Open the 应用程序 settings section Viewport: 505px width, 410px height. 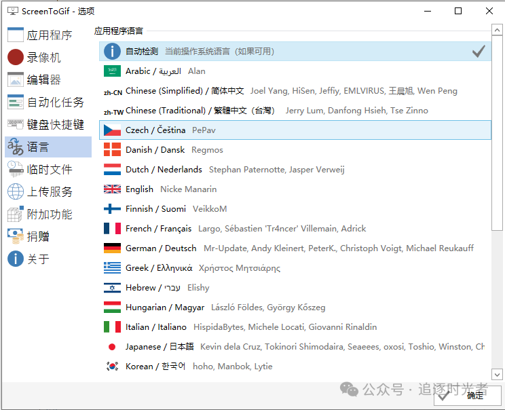pos(48,35)
